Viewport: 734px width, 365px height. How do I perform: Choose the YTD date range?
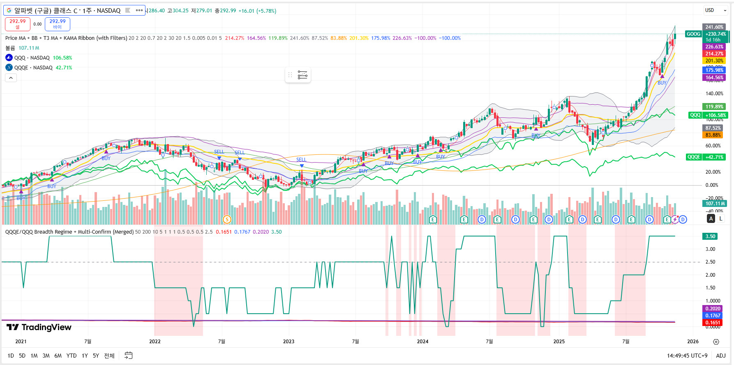pyautogui.click(x=72, y=356)
